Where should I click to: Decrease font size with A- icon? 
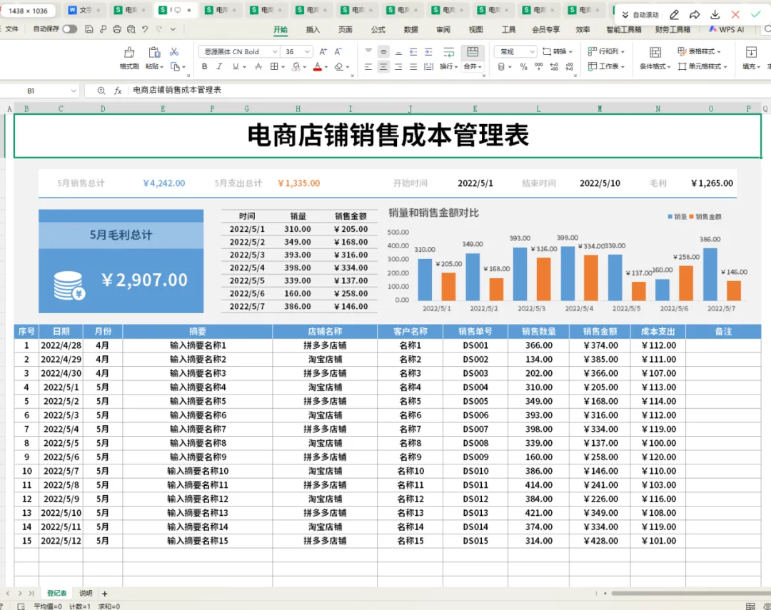(338, 51)
